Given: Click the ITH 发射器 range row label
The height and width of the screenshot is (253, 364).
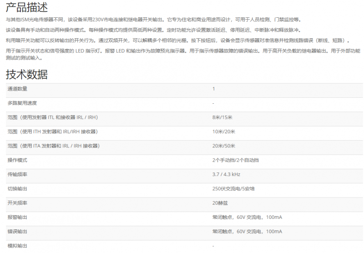Looking at the screenshot, I should pyautogui.click(x=53, y=132).
